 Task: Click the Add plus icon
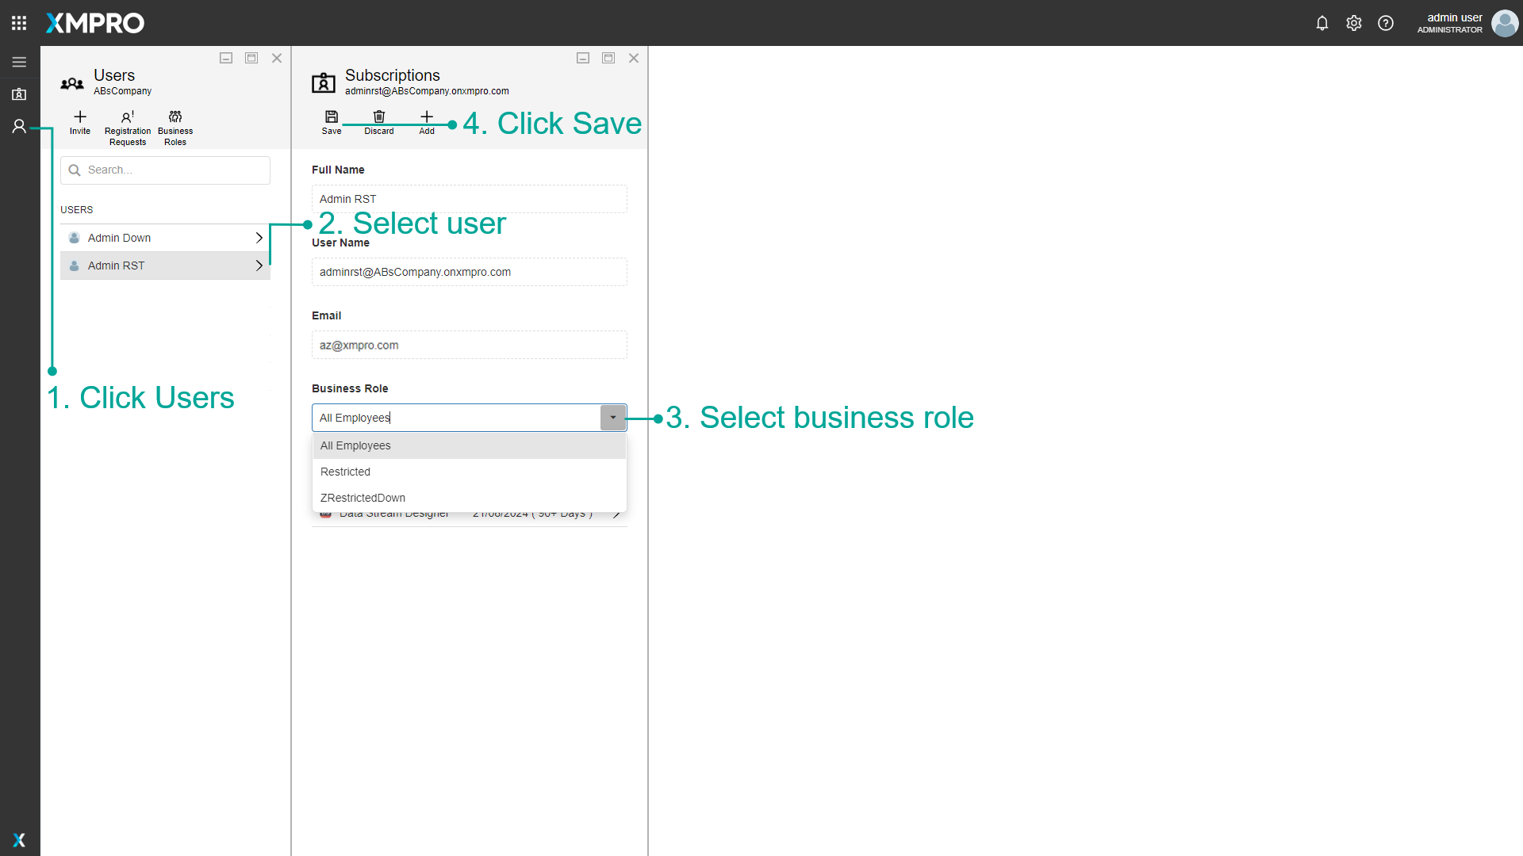click(427, 117)
